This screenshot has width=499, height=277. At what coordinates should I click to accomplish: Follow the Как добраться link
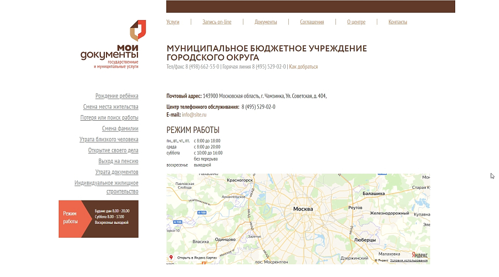303,67
